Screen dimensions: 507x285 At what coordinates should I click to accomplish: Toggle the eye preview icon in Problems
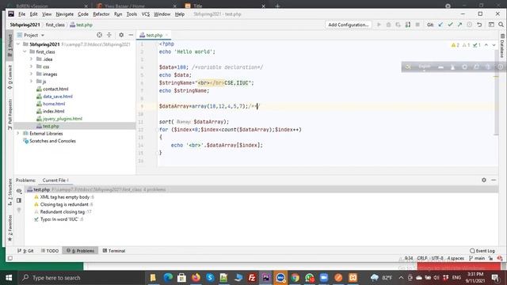[19, 191]
